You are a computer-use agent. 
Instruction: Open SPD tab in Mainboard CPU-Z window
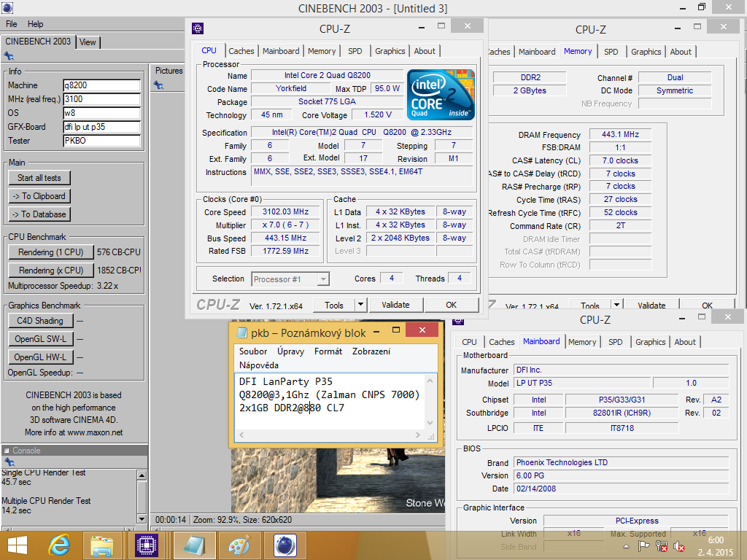click(x=616, y=342)
